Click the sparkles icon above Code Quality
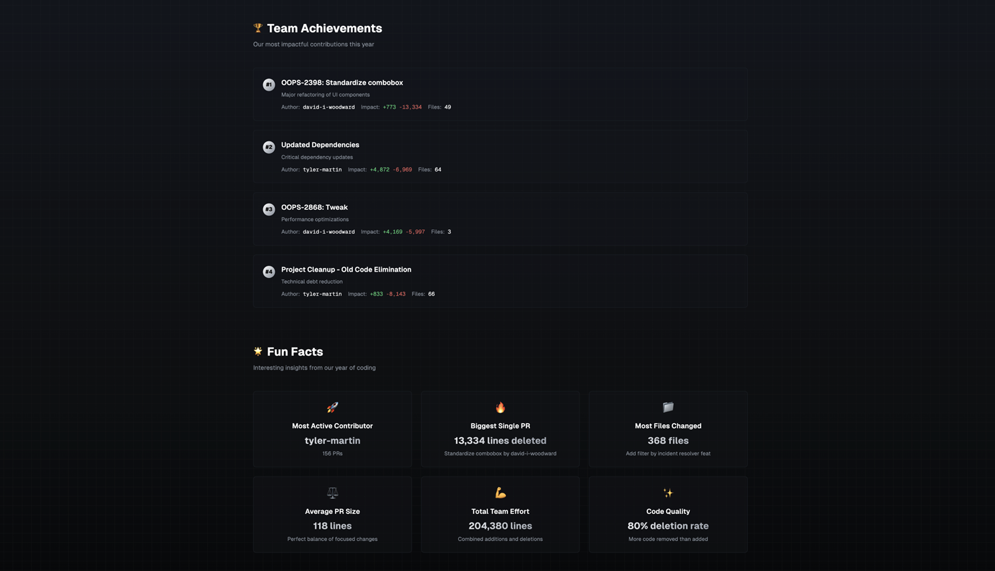The width and height of the screenshot is (995, 571). coord(668,493)
